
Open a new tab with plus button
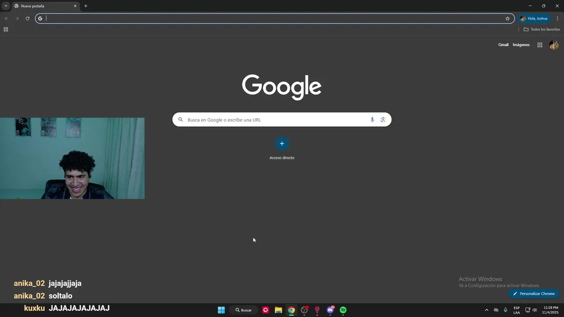85,6
